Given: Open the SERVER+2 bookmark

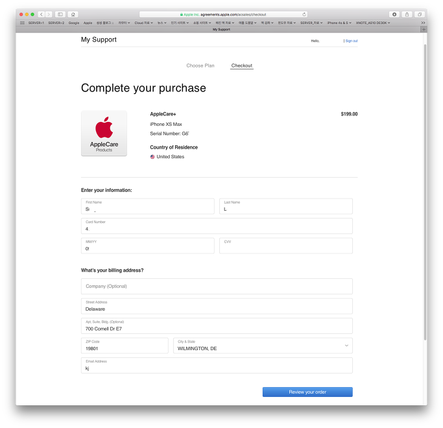Looking at the screenshot, I should [56, 23].
